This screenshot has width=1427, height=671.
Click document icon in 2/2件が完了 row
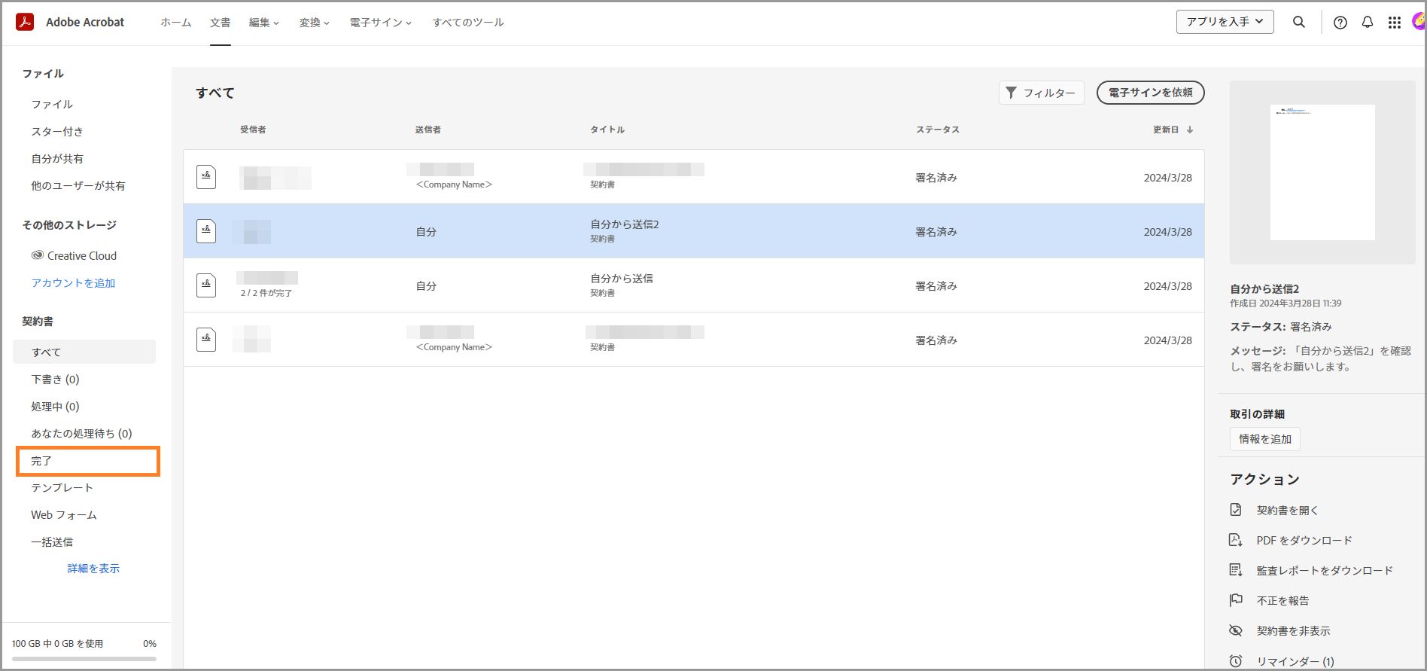pyautogui.click(x=206, y=285)
